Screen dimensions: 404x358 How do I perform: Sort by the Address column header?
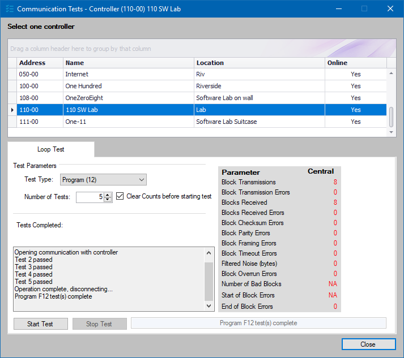[40, 63]
